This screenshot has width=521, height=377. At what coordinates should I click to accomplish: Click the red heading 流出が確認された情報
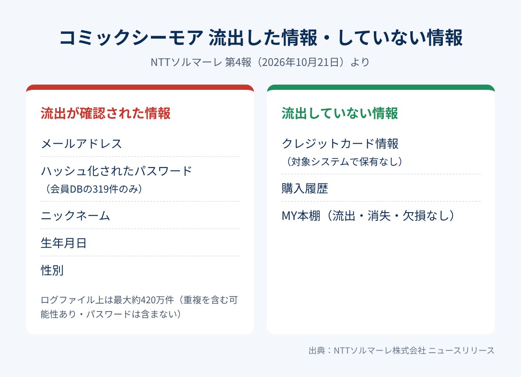tap(106, 113)
